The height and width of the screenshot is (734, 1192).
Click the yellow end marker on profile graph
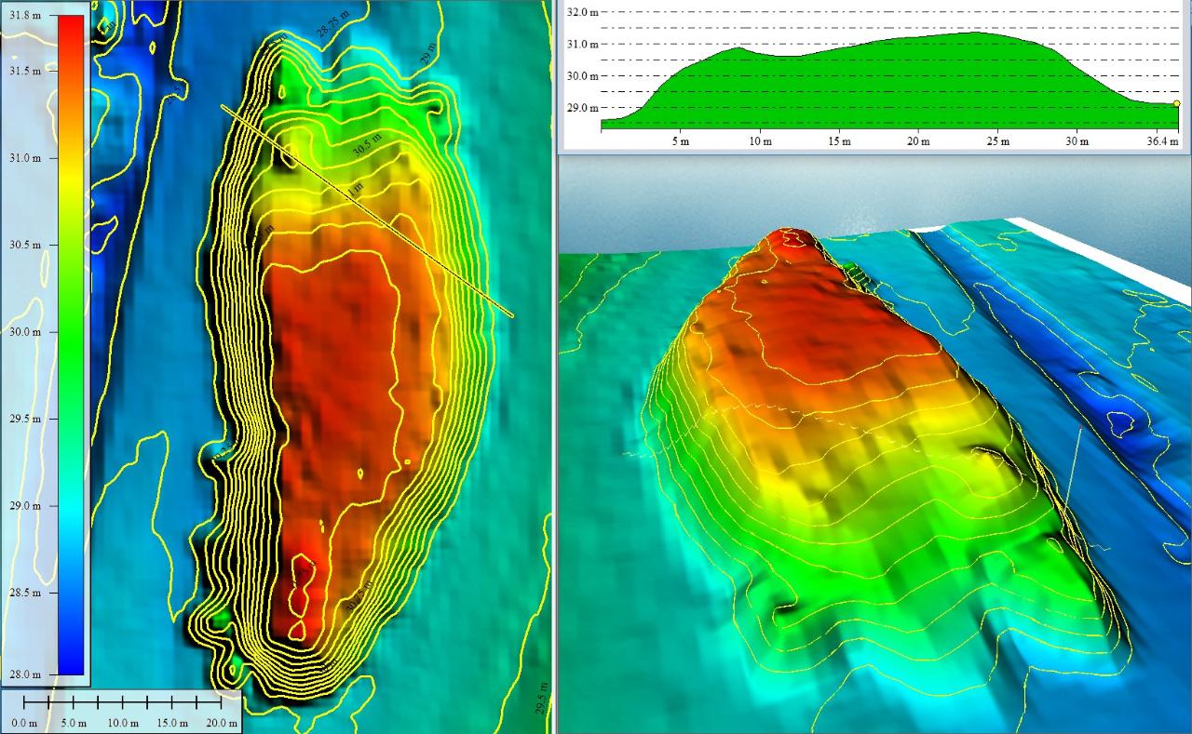coord(1177,105)
